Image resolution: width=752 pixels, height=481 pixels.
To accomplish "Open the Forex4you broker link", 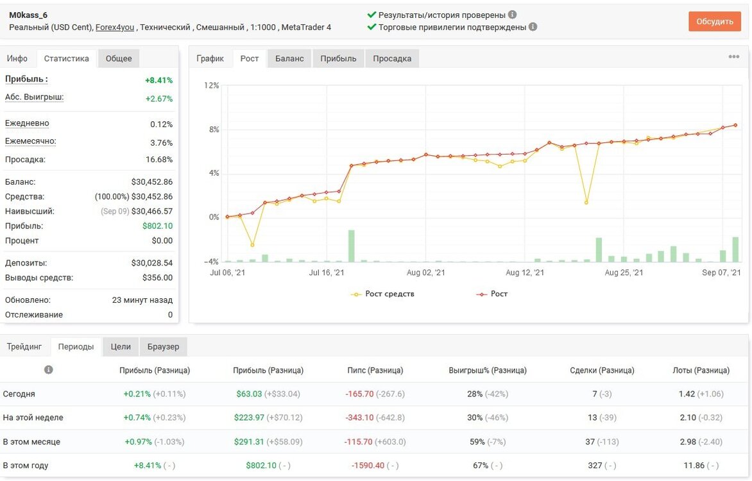I will [x=115, y=28].
